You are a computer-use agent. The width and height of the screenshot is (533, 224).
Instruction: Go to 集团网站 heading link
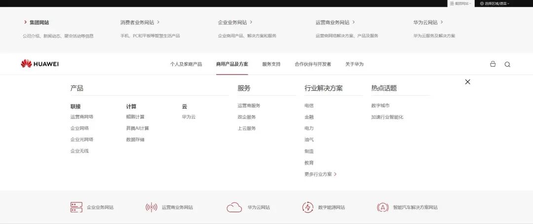[x=39, y=22]
